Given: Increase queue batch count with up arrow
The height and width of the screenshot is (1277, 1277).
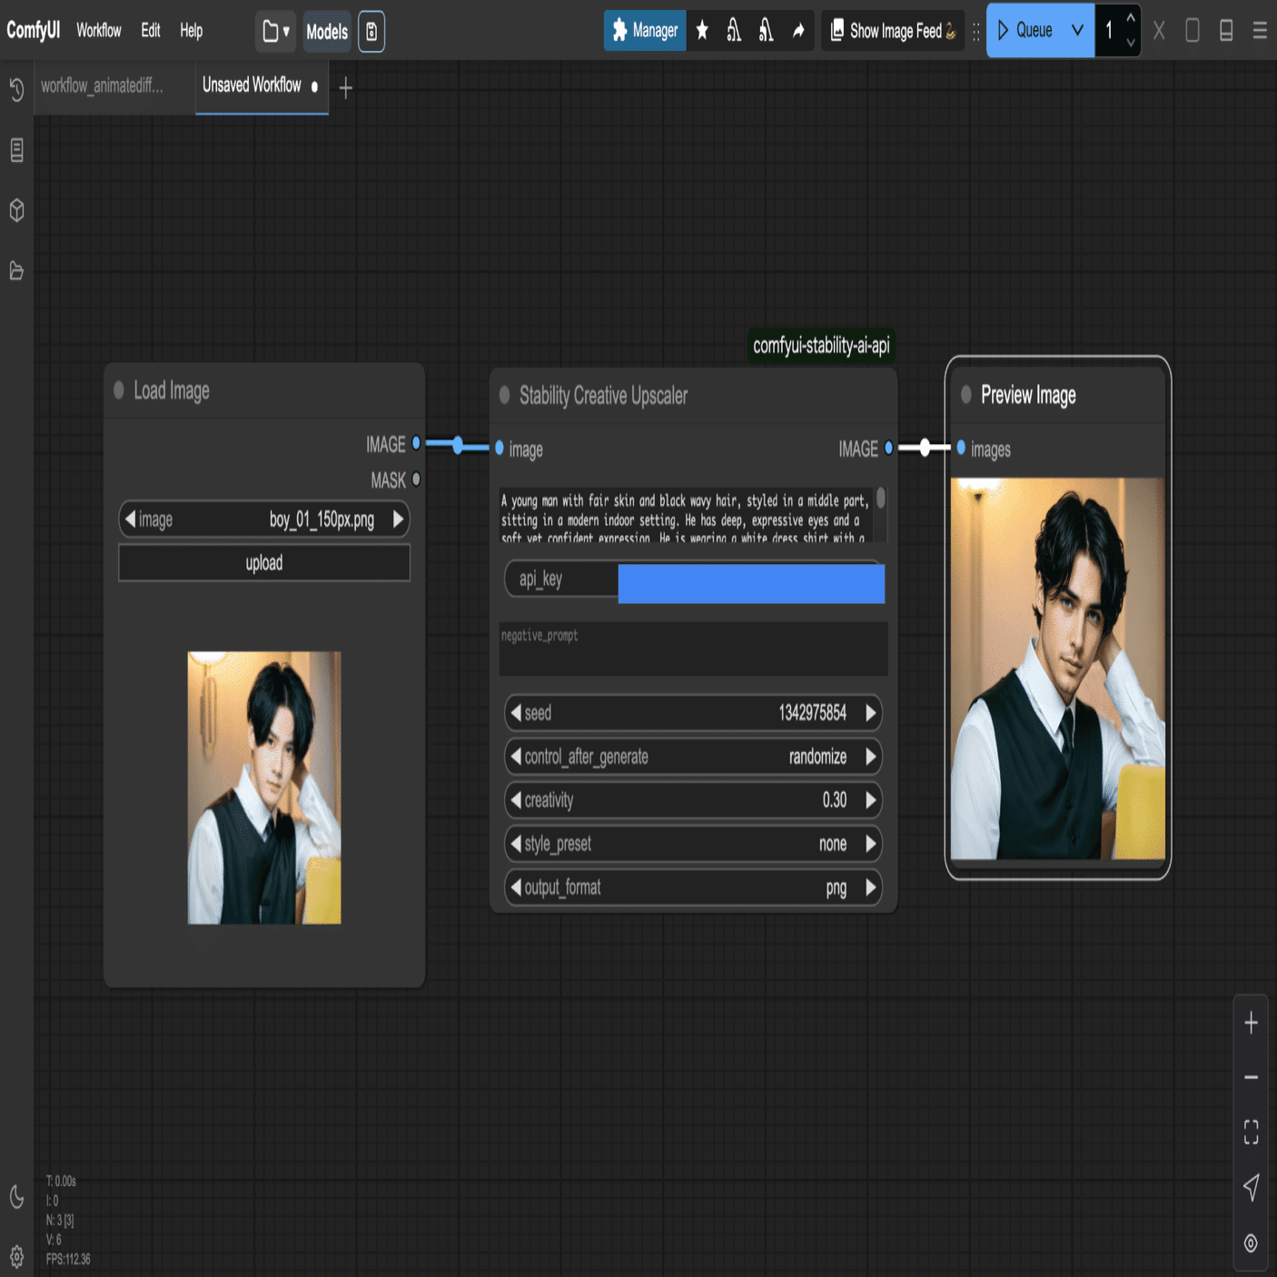Looking at the screenshot, I should coord(1131,18).
